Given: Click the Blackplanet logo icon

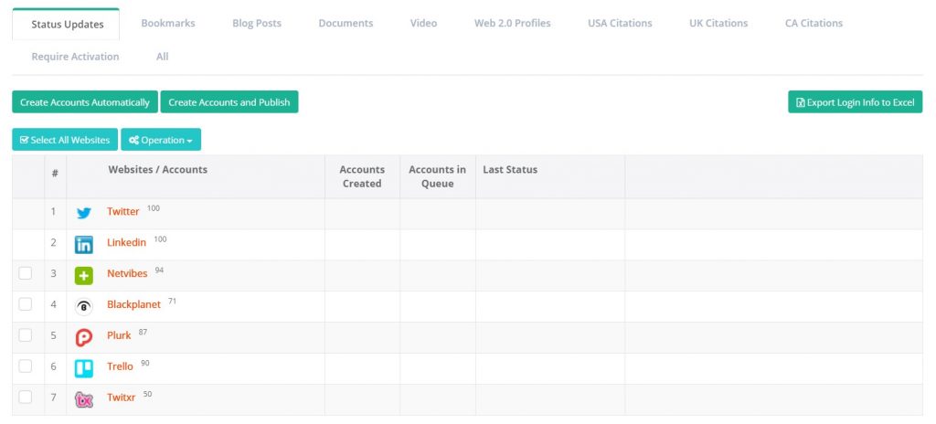Looking at the screenshot, I should pos(83,306).
